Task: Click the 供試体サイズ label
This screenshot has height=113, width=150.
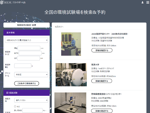Action: 8,53
